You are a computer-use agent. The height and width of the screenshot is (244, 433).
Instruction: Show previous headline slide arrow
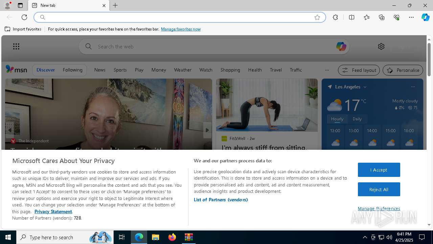point(10,130)
